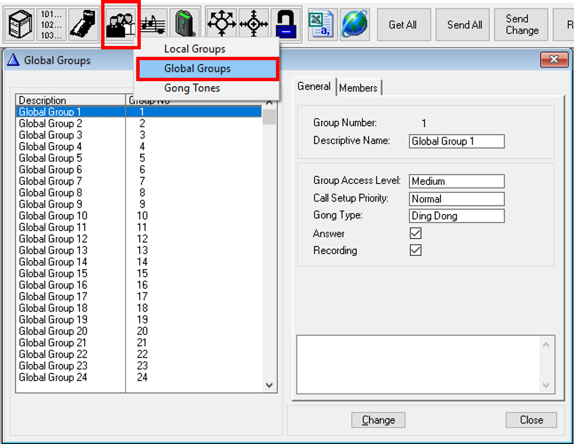Viewport: 574px width, 444px height.
Task: Select Global Group 16 row
Action: click(x=139, y=285)
